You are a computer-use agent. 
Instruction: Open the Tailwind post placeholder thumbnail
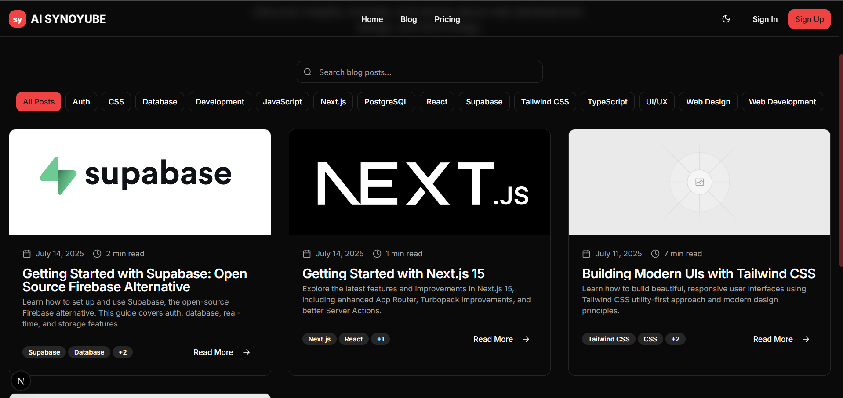tap(699, 182)
